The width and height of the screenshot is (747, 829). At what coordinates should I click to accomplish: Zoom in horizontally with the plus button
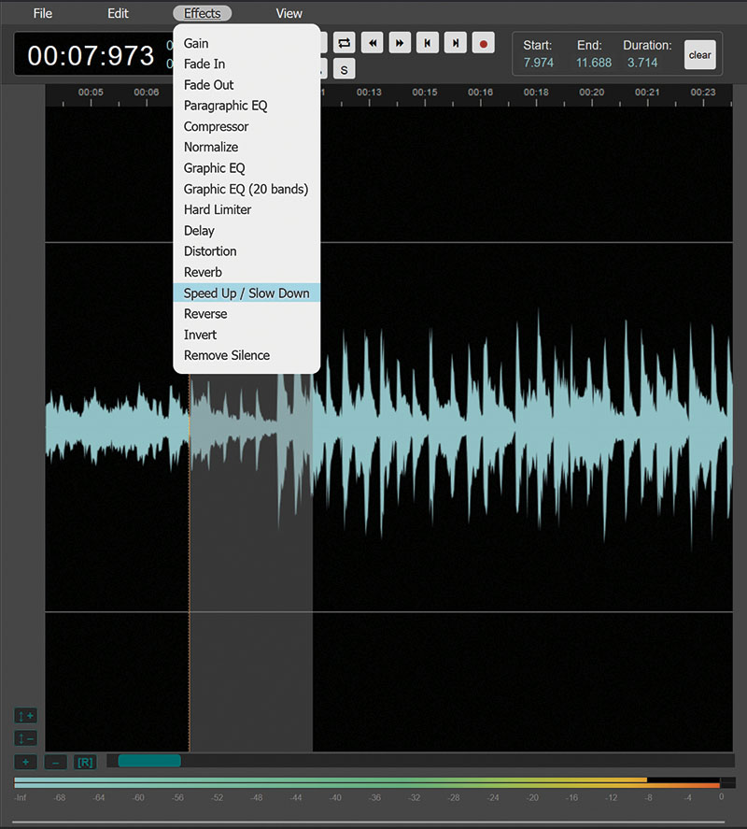tap(25, 762)
